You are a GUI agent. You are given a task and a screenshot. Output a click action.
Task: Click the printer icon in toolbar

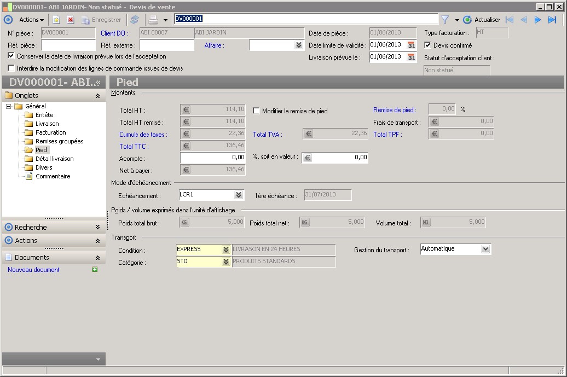pos(153,20)
